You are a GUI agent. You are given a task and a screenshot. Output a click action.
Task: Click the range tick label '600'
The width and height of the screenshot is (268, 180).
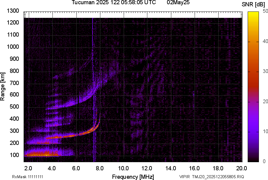click(14, 94)
